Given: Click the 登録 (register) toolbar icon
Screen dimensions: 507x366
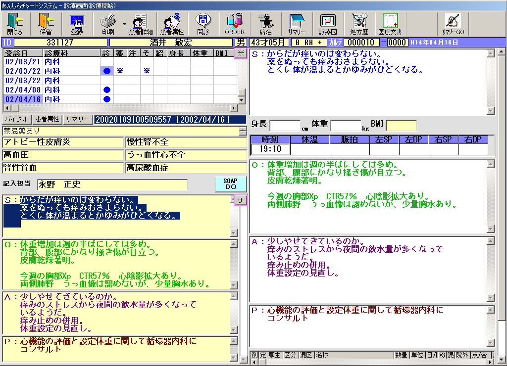Looking at the screenshot, I should tap(77, 23).
